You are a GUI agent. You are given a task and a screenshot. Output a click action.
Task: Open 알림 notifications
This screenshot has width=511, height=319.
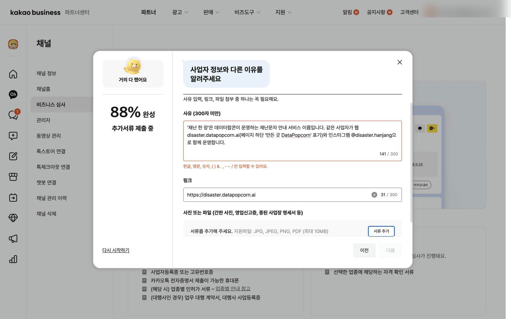(351, 12)
